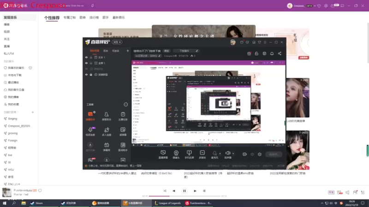Switch to the 歌单 tab
The width and height of the screenshot is (369, 207).
[x=83, y=17]
